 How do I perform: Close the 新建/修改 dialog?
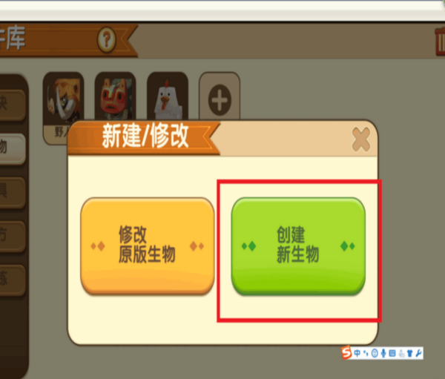pyautogui.click(x=361, y=139)
